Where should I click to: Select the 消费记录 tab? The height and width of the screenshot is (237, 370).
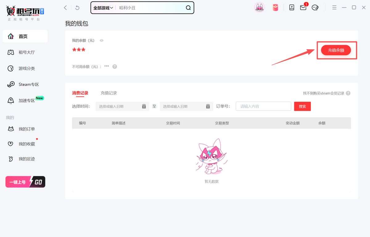(x=80, y=93)
